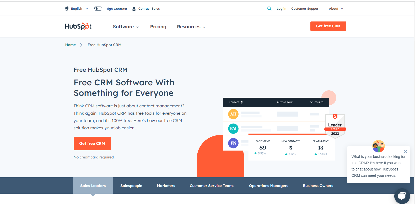Click the FN contact avatar
This screenshot has height=204, width=415.
[x=233, y=143]
